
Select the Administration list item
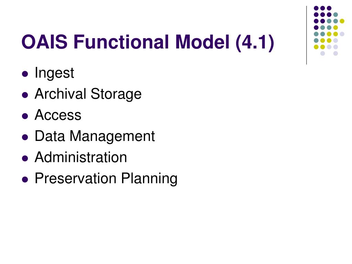81,157
